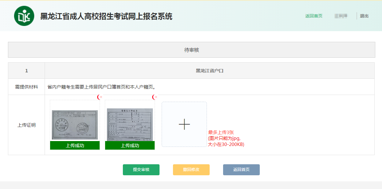
Task: Click the 需提供材料 row label
Action: 27,87
